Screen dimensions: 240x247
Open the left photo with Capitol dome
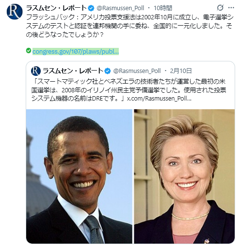coord(79,176)
